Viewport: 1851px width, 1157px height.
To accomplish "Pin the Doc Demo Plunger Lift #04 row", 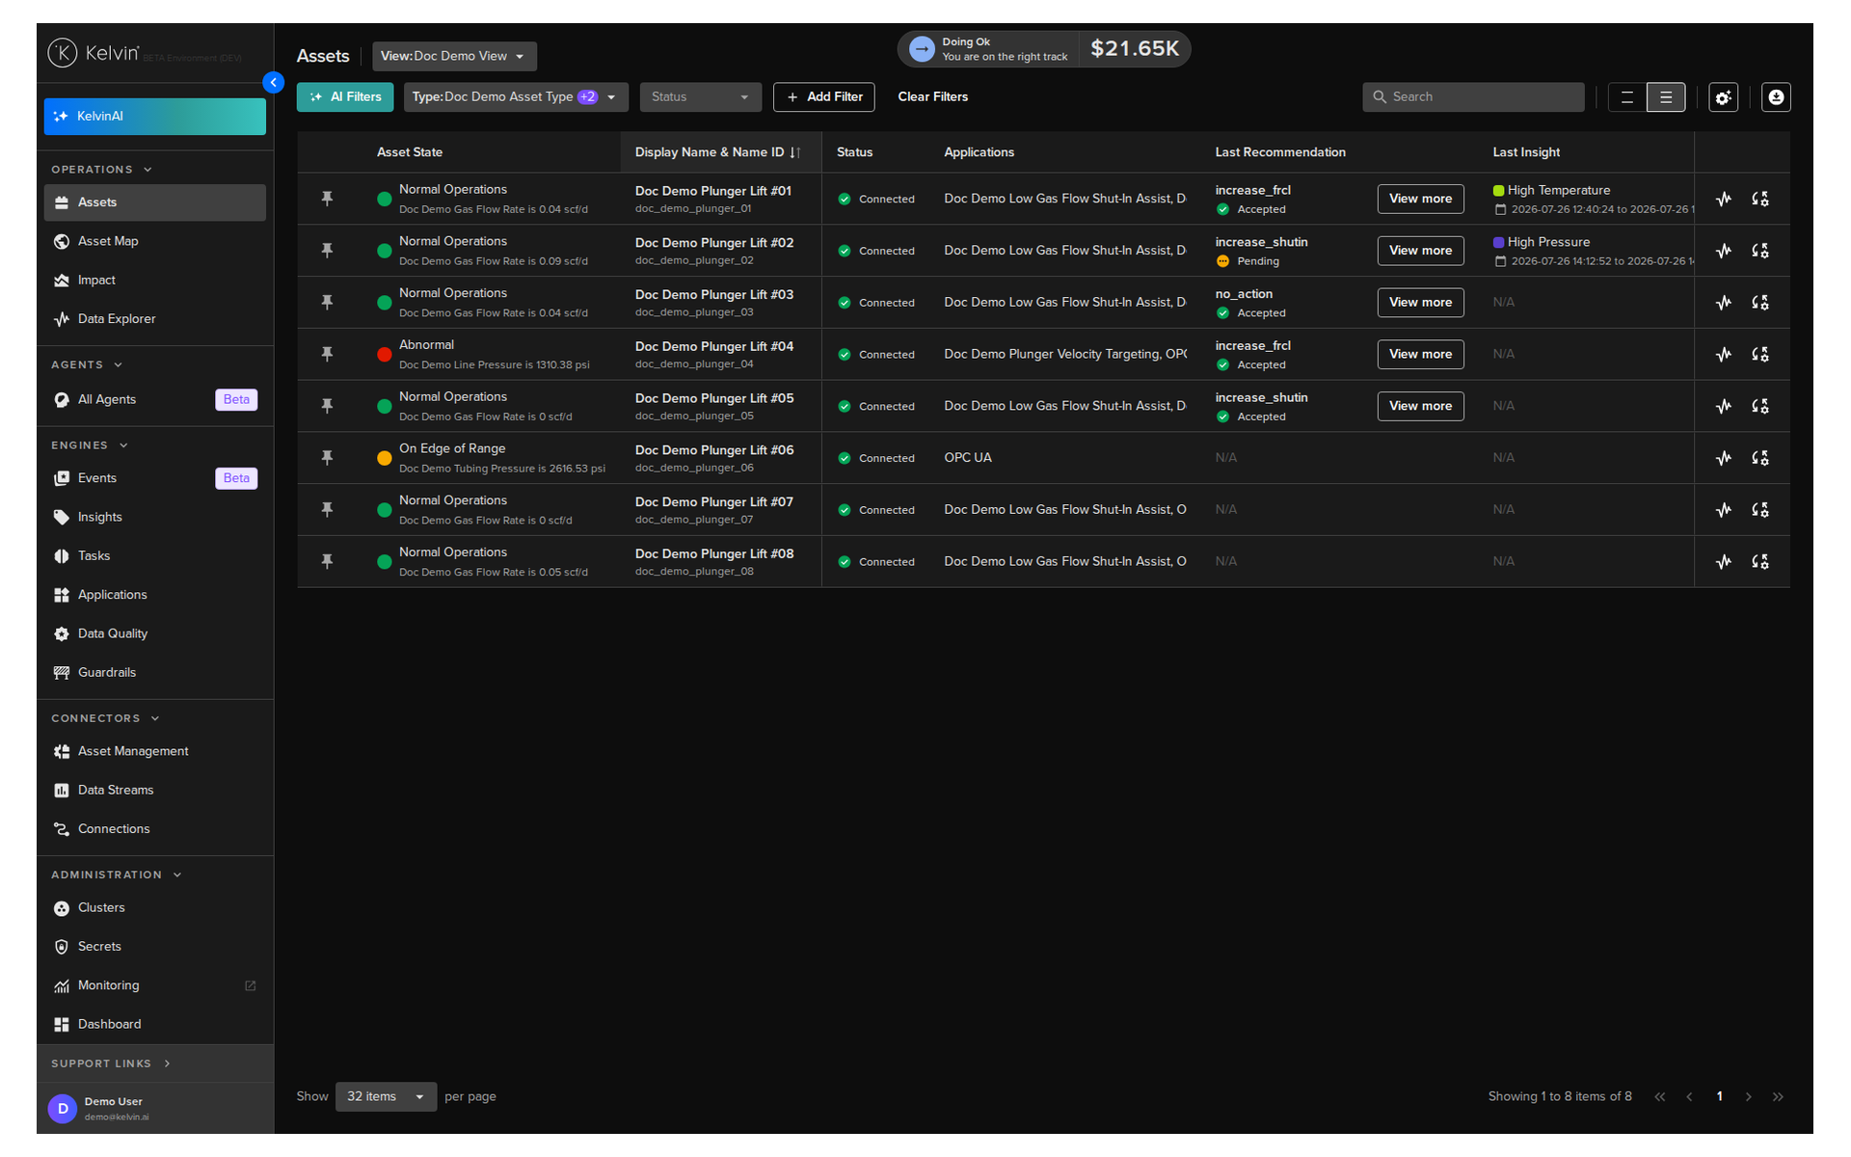I will pos(327,354).
